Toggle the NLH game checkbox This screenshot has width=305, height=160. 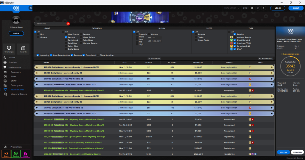coord(38,34)
